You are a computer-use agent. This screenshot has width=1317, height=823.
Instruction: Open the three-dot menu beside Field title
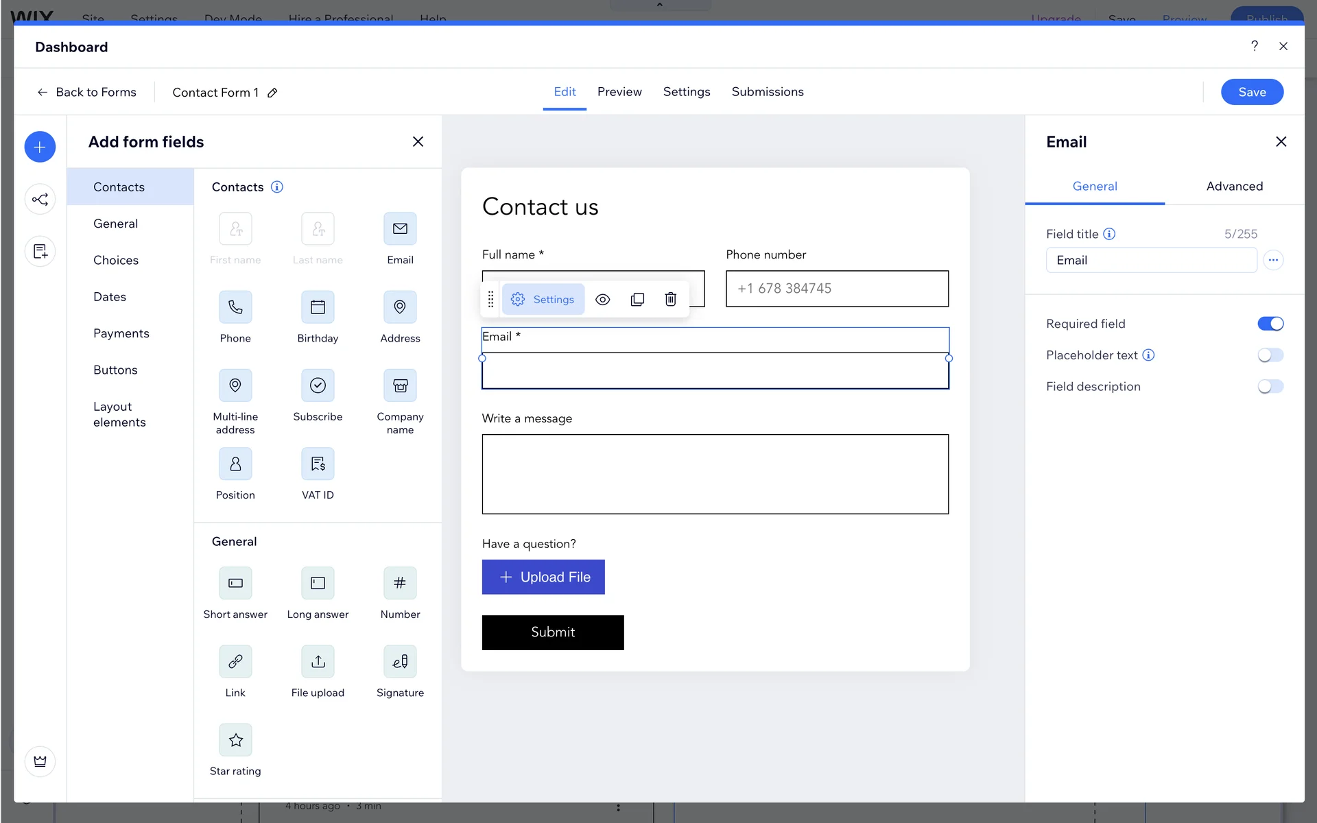pos(1273,260)
